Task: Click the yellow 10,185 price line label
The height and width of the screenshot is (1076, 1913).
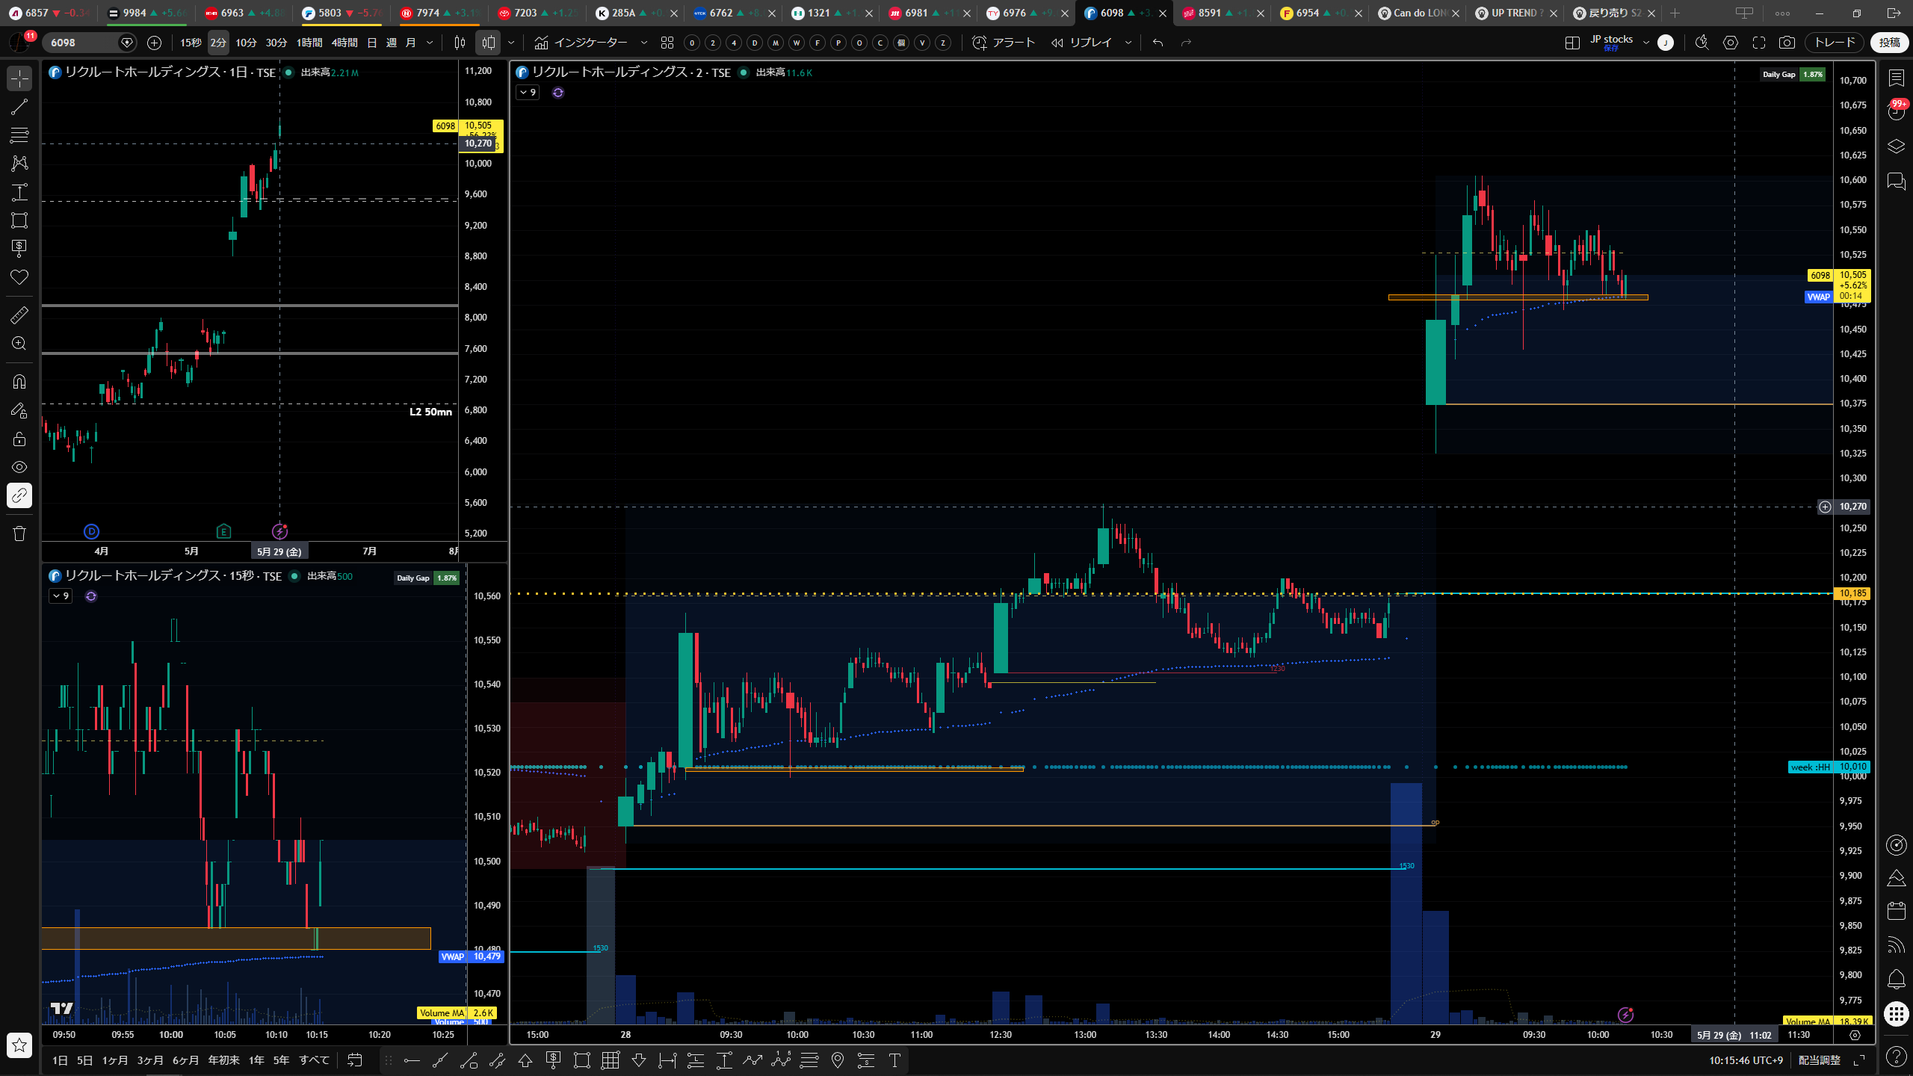Action: pos(1852,593)
